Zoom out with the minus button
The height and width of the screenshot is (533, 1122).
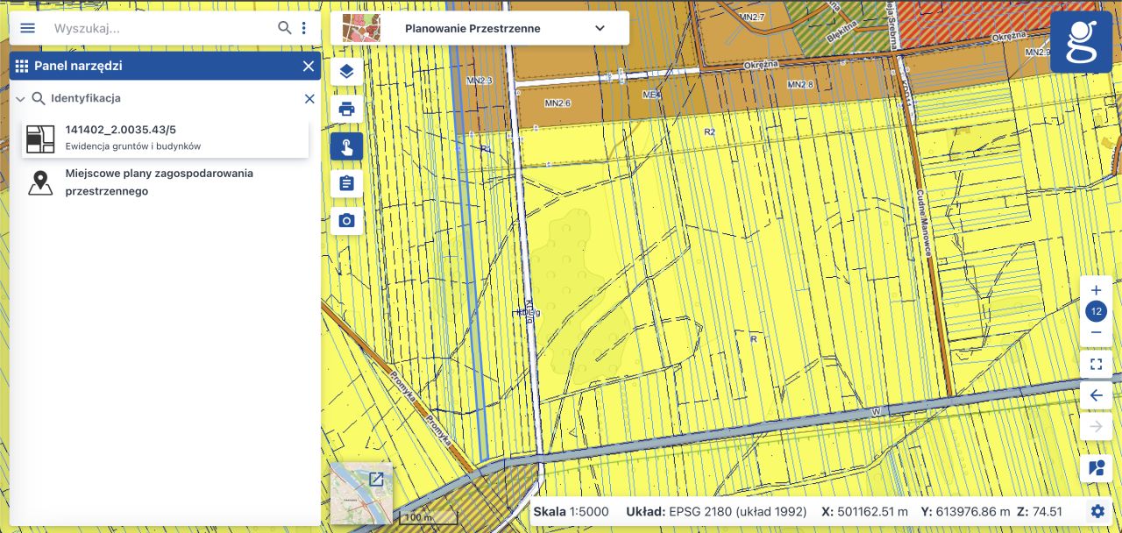(1096, 333)
